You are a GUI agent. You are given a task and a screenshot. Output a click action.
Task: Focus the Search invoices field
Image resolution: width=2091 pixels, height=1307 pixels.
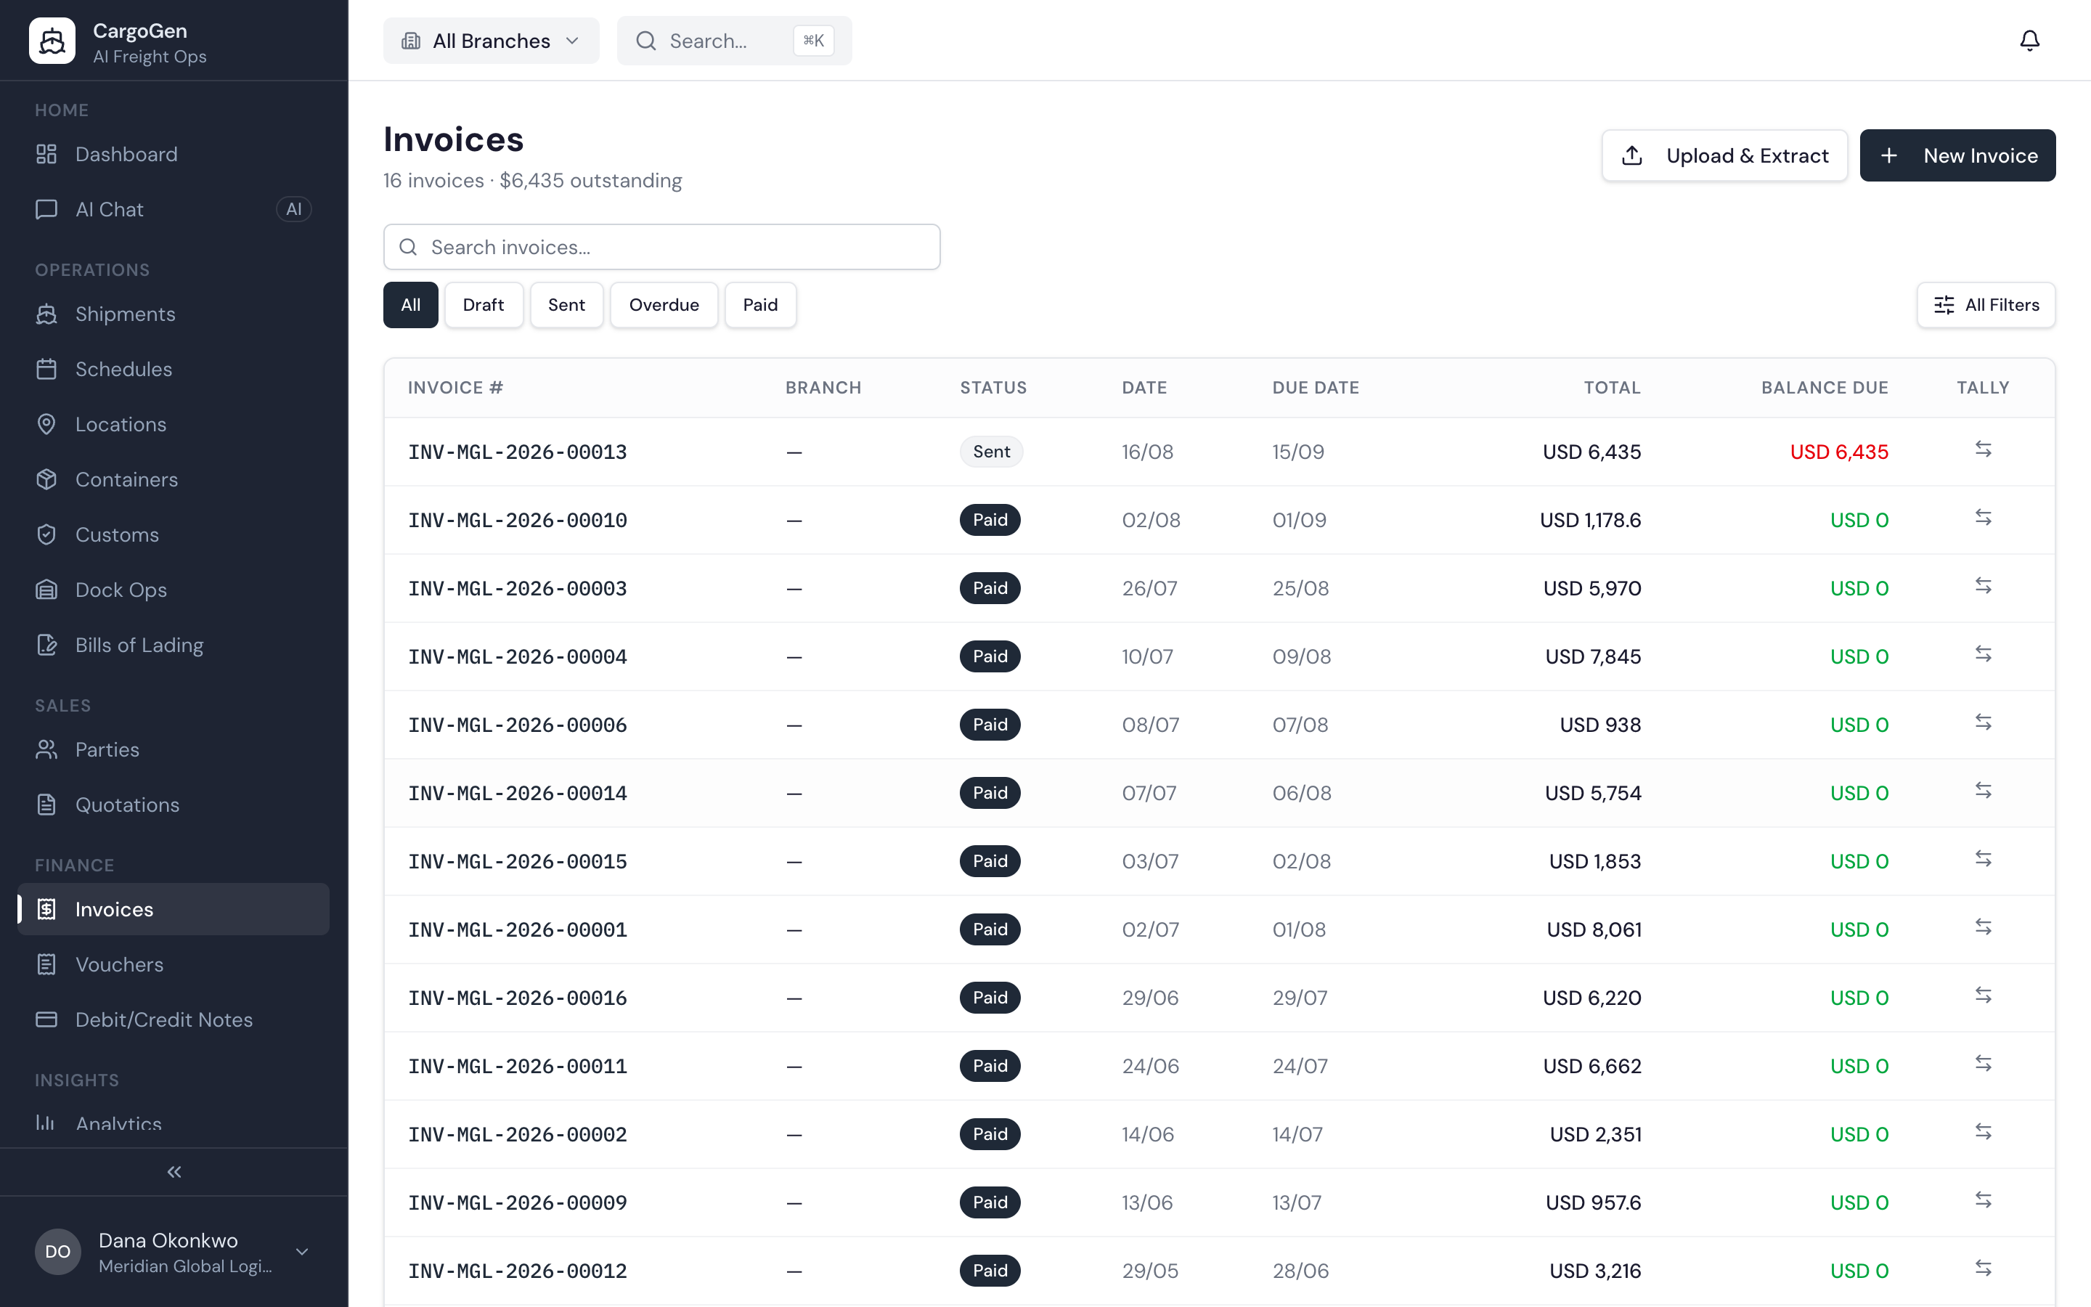coord(662,247)
